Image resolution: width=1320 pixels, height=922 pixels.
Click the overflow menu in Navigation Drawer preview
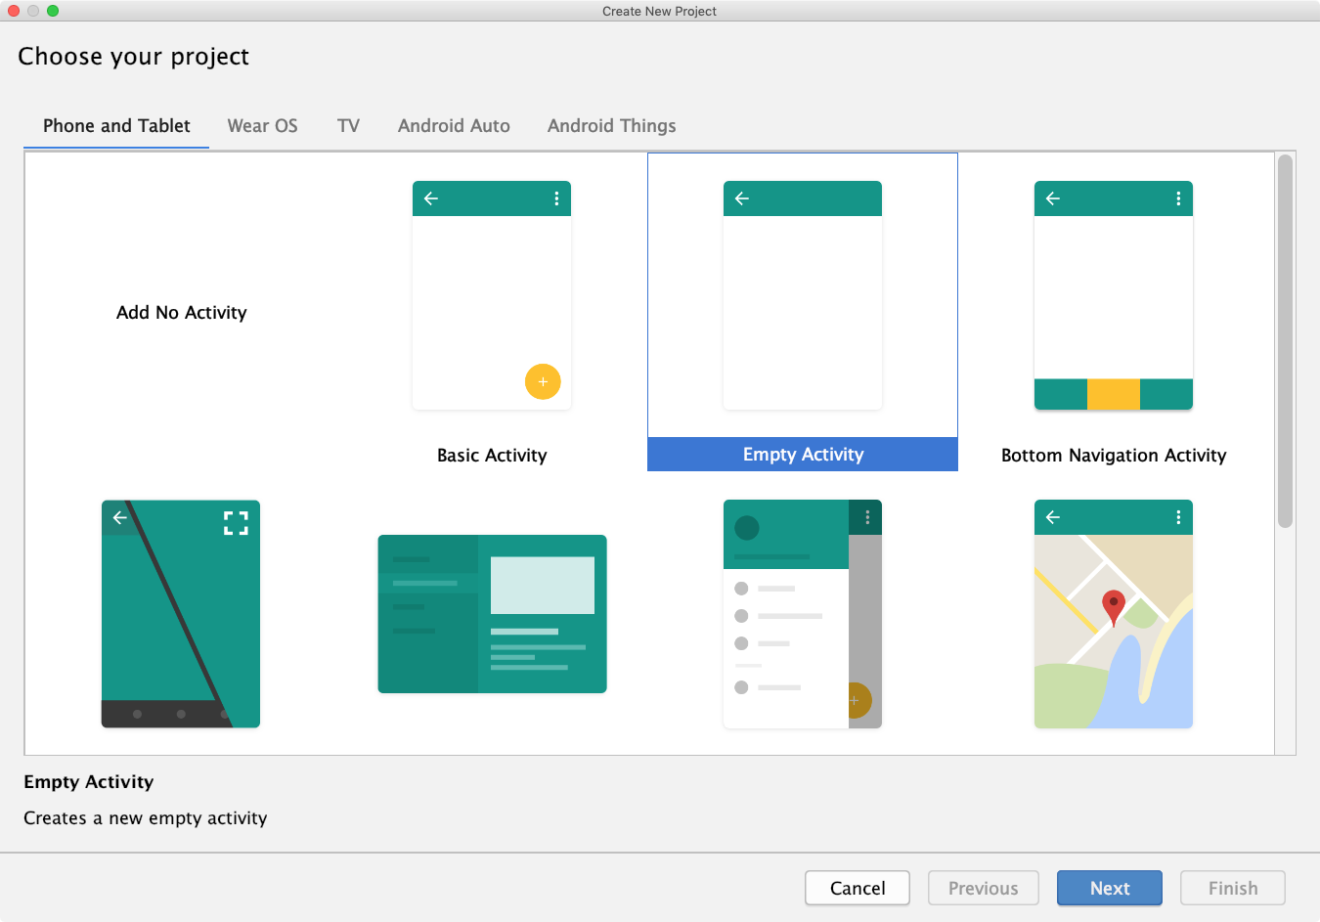point(867,516)
